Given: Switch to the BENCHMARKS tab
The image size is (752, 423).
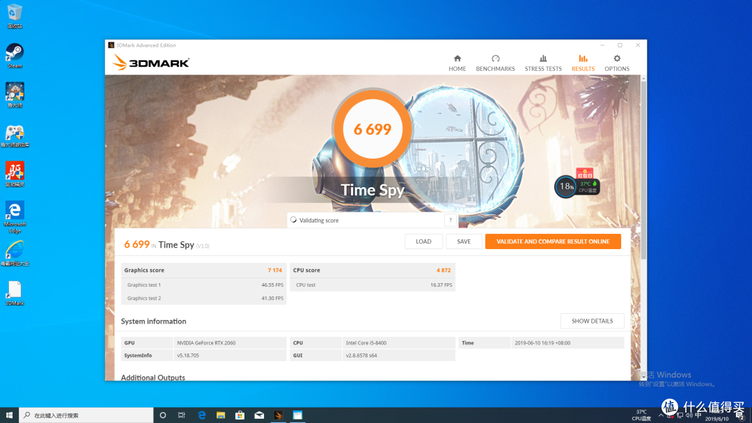Looking at the screenshot, I should (x=496, y=63).
